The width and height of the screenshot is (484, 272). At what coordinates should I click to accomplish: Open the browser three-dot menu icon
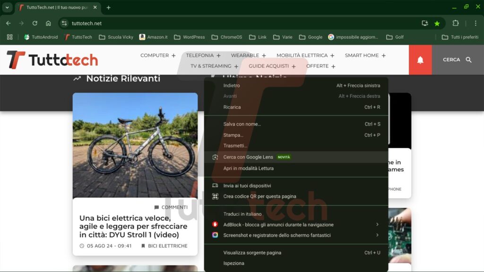point(475,23)
